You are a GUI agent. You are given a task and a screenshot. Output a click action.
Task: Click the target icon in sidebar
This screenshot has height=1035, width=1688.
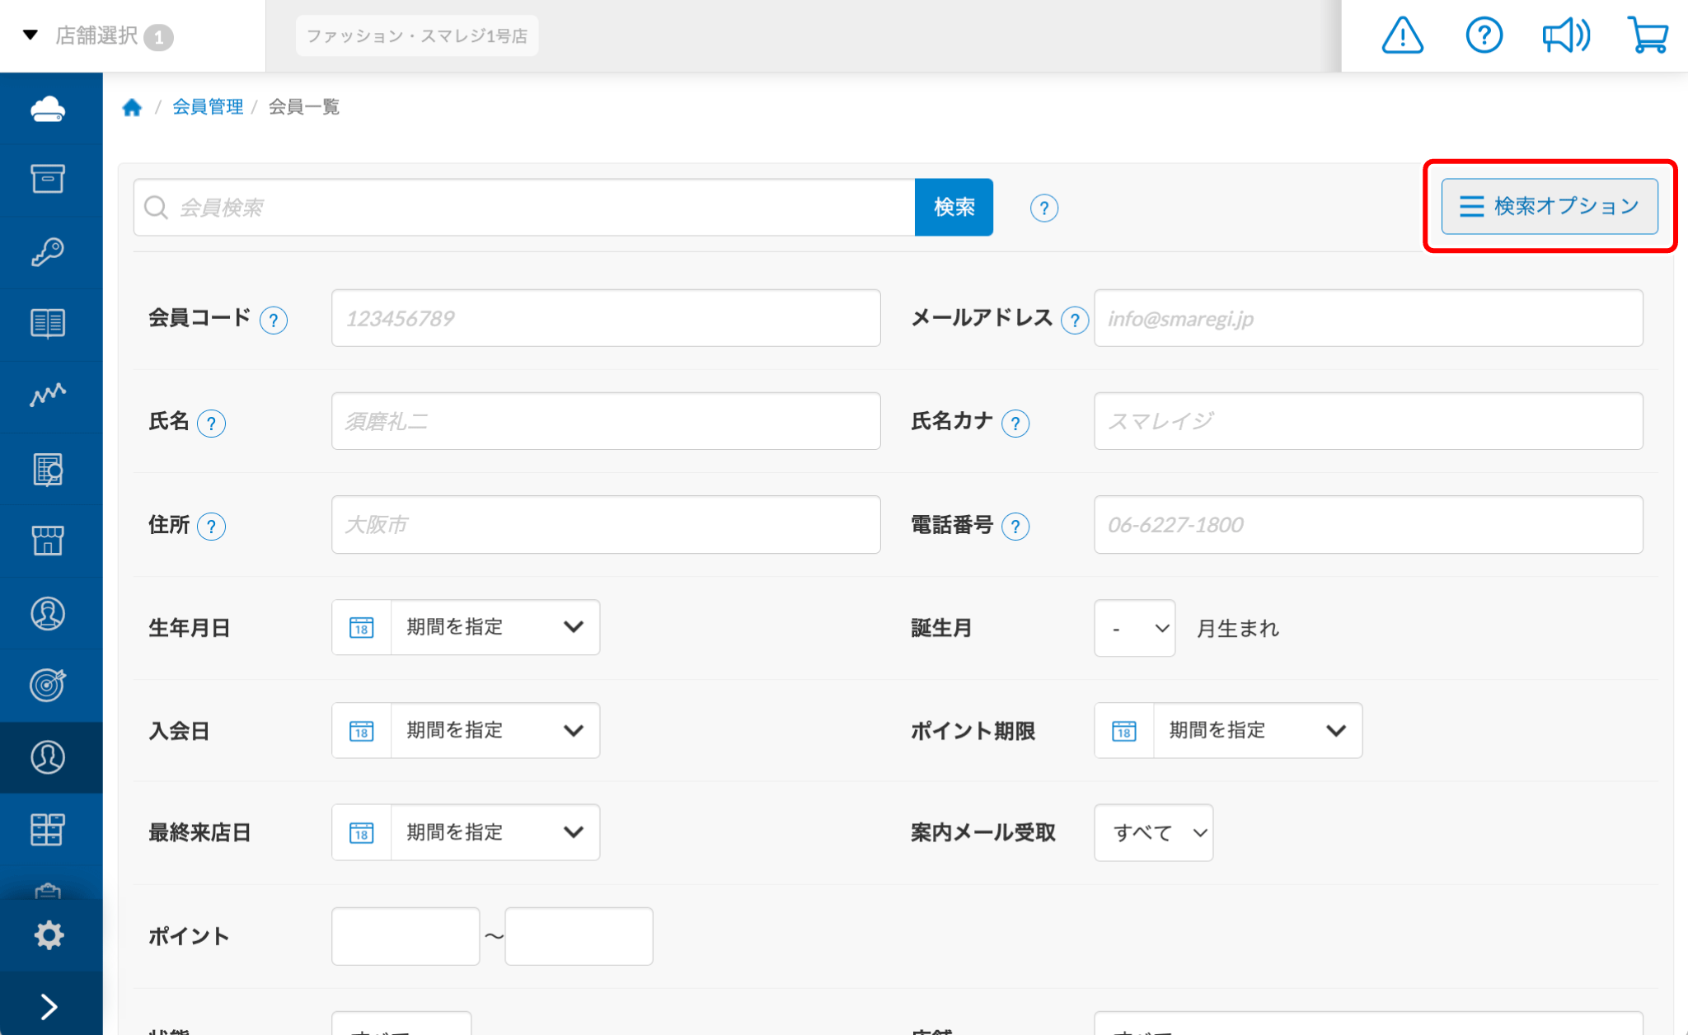(x=48, y=685)
